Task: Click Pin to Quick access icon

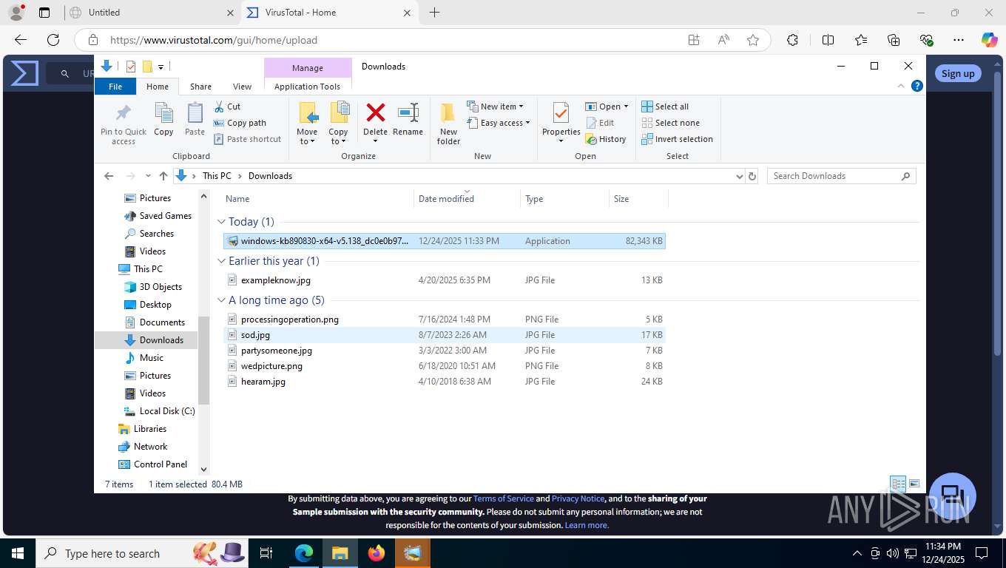Action: click(x=124, y=113)
